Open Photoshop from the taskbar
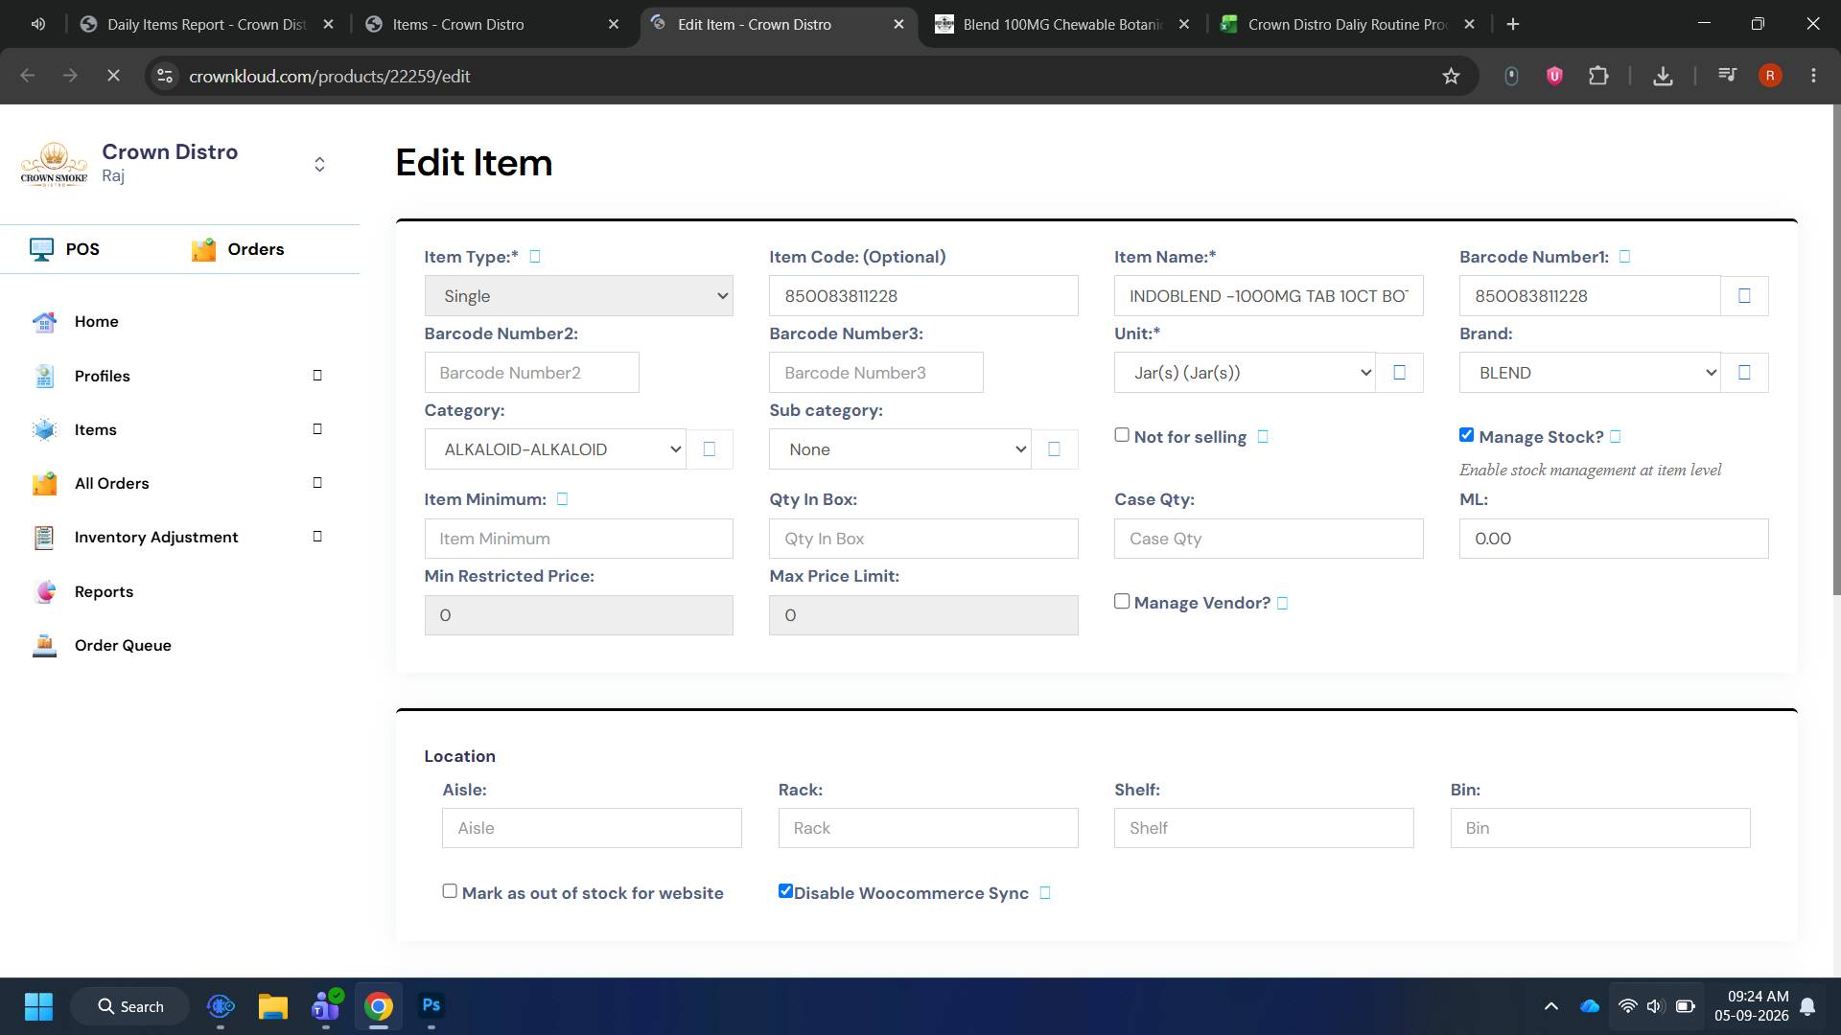This screenshot has height=1035, width=1841. tap(431, 1006)
